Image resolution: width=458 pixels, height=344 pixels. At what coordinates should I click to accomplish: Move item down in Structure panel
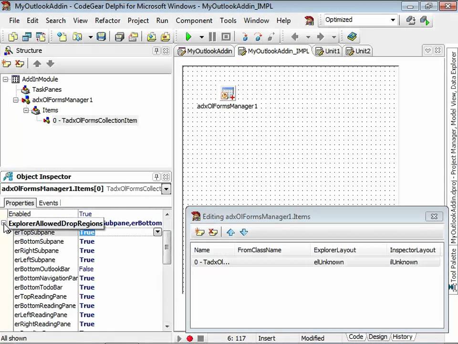coord(50,64)
